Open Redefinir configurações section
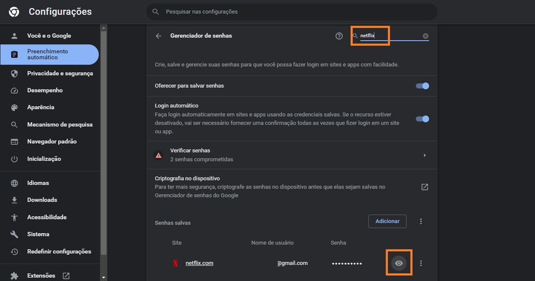Viewport: 535px width, 281px height. [59, 251]
